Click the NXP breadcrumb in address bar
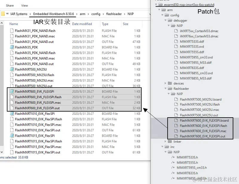Image resolution: width=239 pixels, height=184 pixels. coord(131,14)
